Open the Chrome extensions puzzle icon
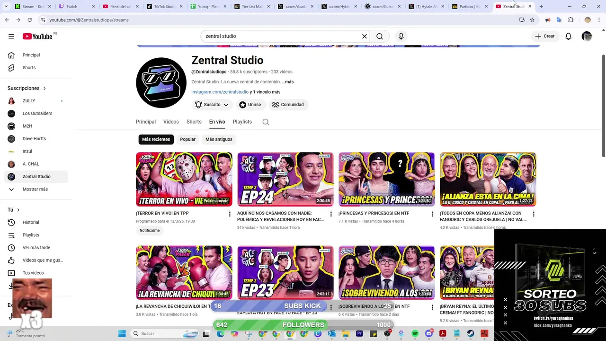Viewport: 606px width, 341px height. tap(570, 20)
